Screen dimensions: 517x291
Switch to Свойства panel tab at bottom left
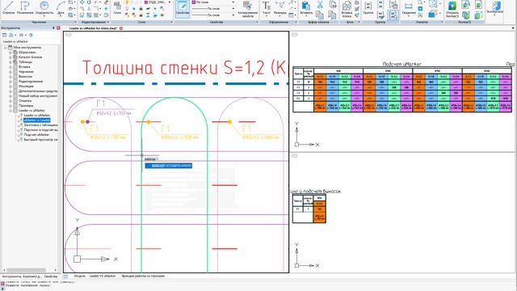click(51, 276)
